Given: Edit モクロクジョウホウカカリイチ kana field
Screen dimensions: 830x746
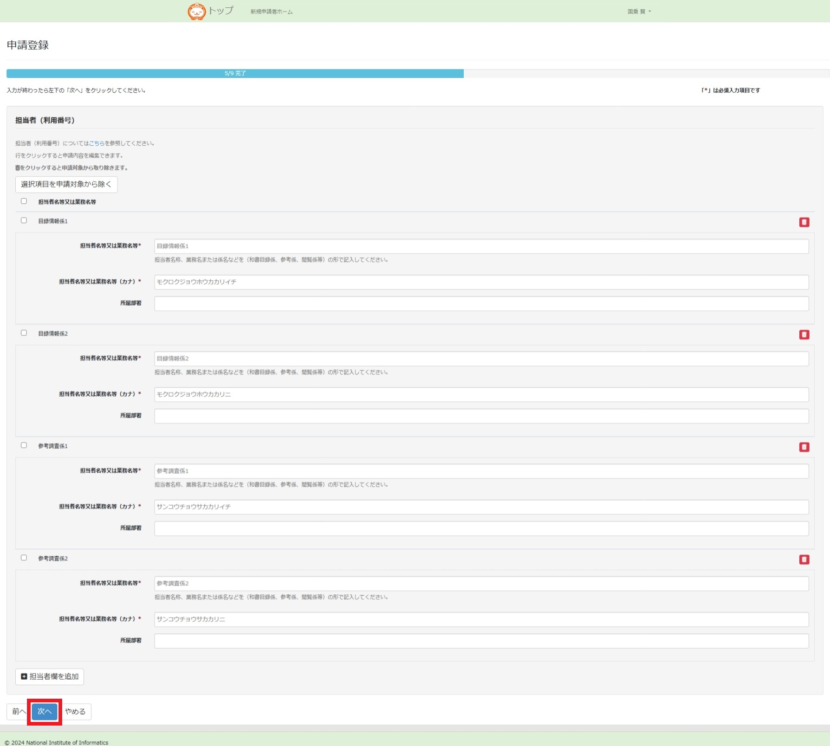Looking at the screenshot, I should point(481,282).
